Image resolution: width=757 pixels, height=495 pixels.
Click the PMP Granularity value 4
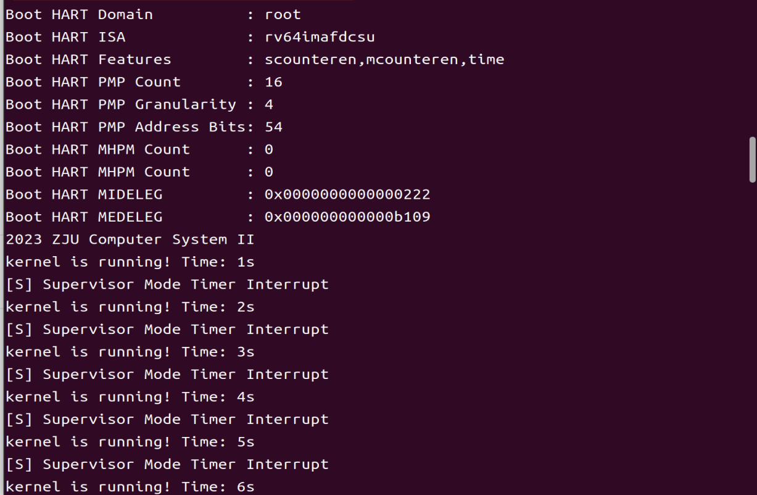point(269,104)
